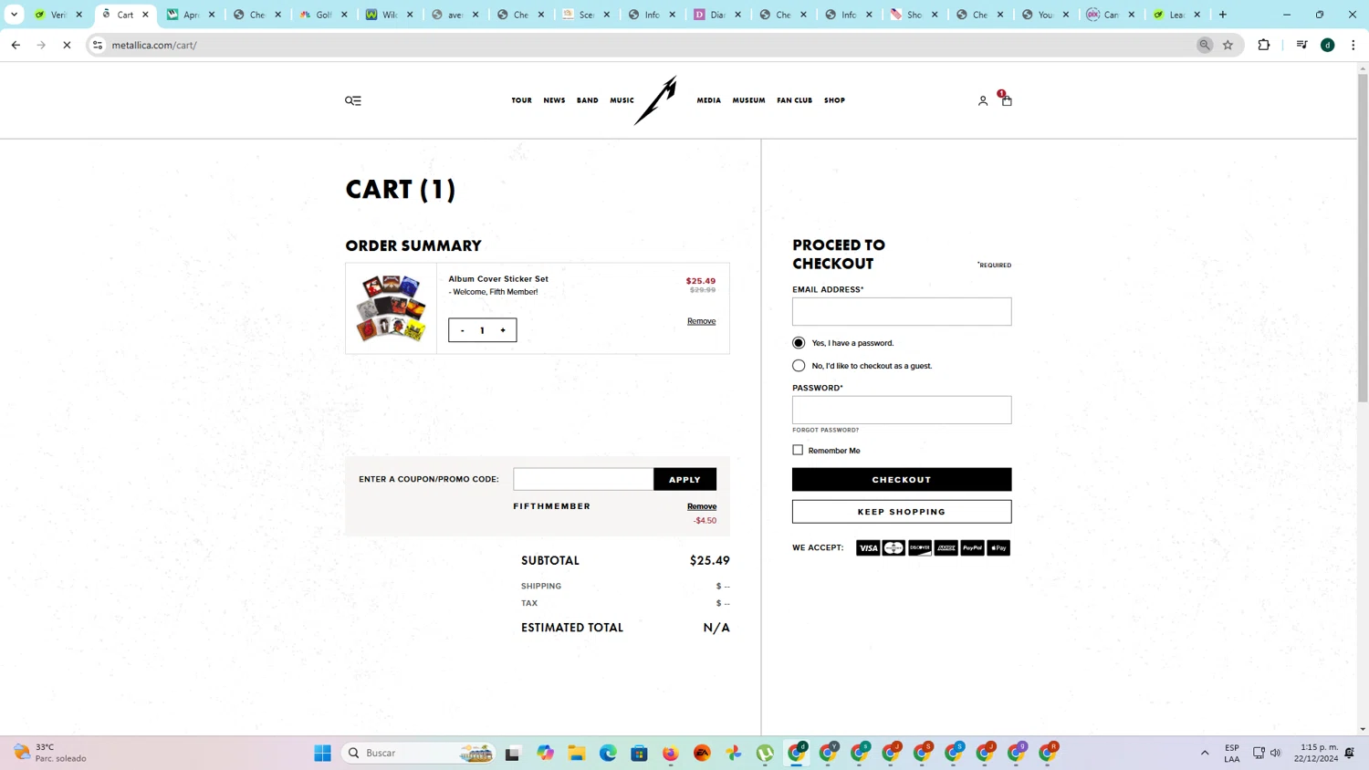Open the MUSEUM menu
1369x770 pixels.
click(748, 100)
